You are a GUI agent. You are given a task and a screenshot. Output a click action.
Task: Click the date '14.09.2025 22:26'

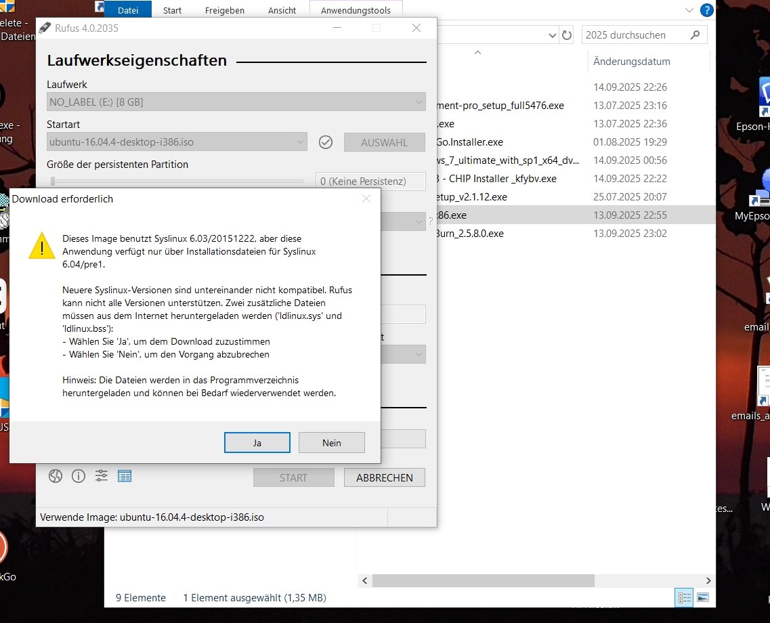point(630,87)
